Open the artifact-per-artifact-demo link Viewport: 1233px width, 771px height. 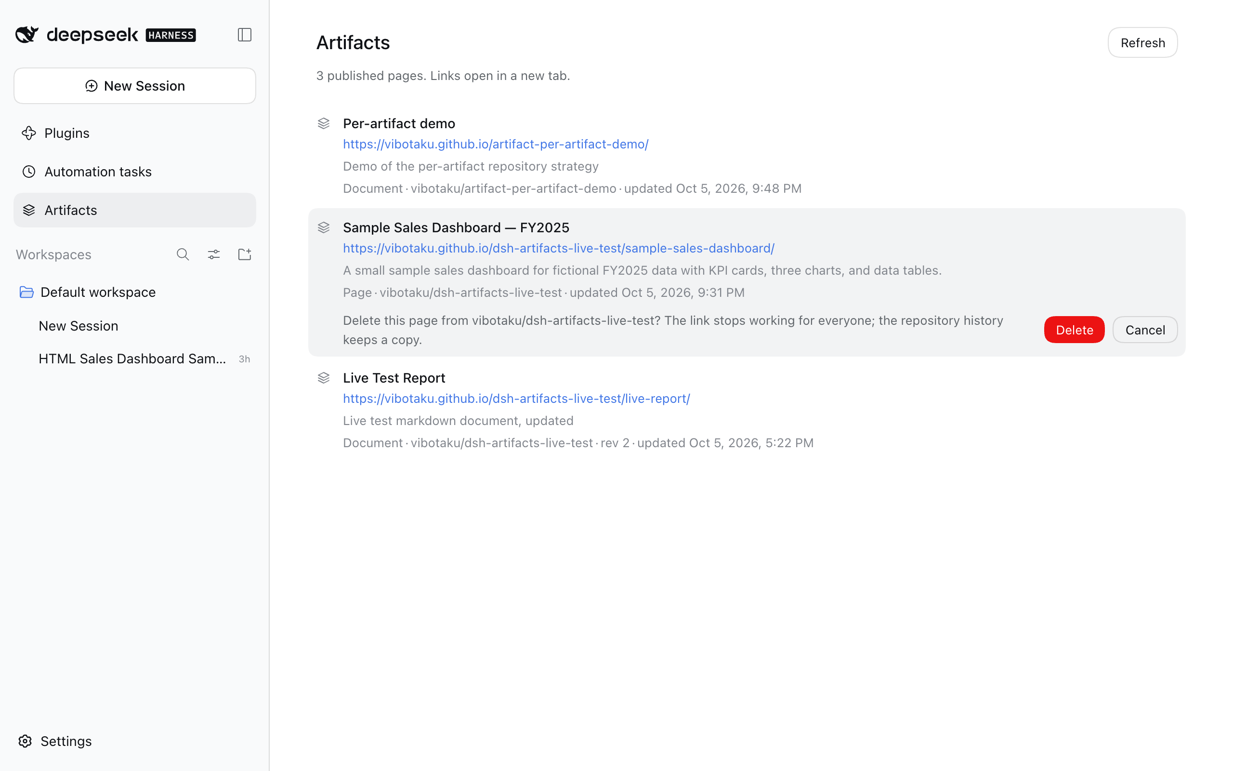click(495, 144)
